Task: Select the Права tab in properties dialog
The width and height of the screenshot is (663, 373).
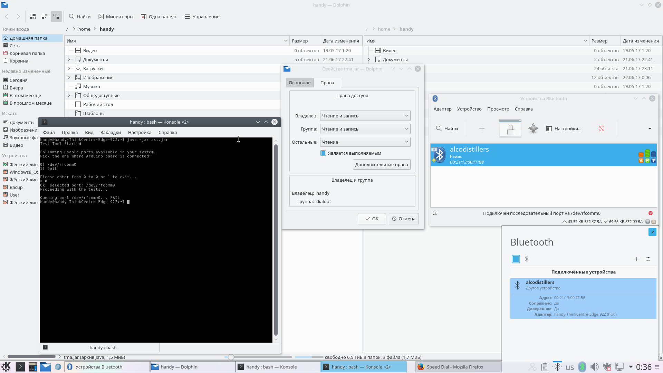Action: coord(327,83)
